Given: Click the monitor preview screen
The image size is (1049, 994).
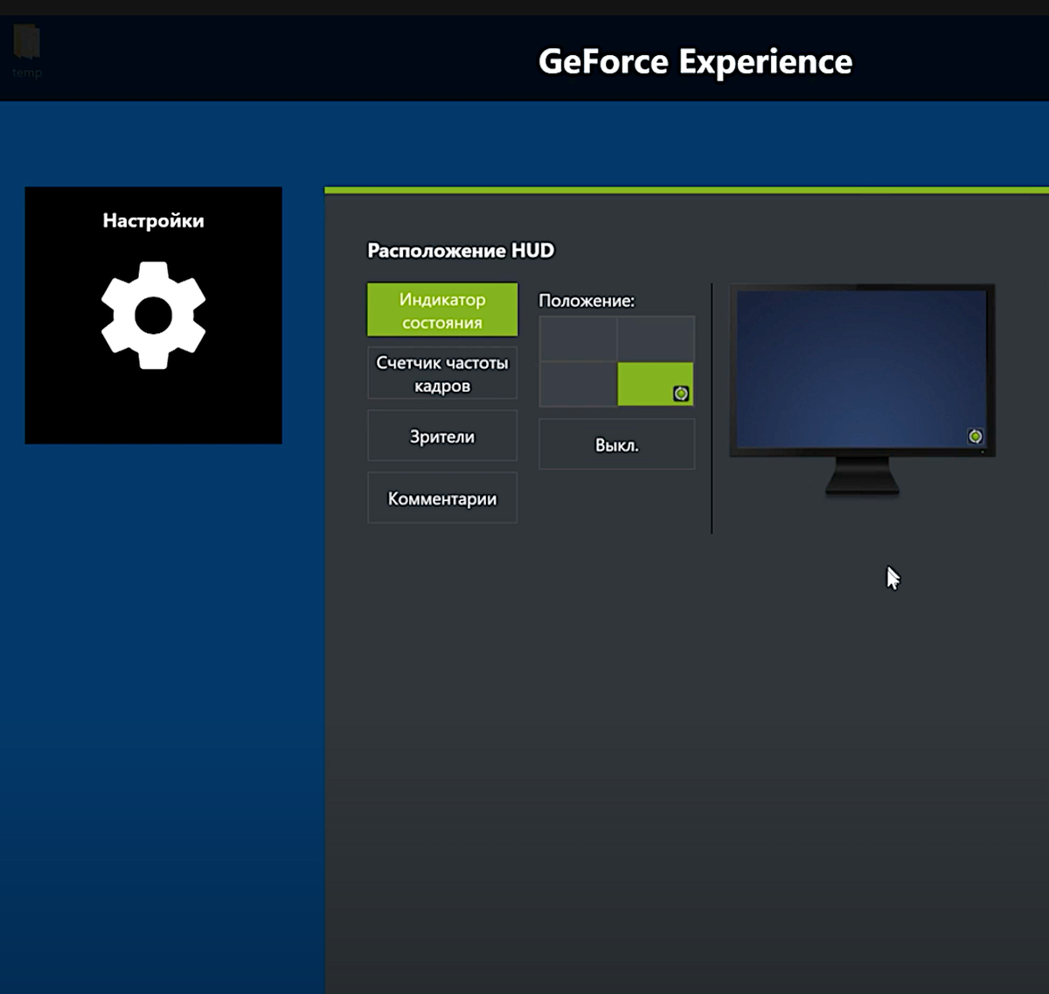Looking at the screenshot, I should pos(862,370).
